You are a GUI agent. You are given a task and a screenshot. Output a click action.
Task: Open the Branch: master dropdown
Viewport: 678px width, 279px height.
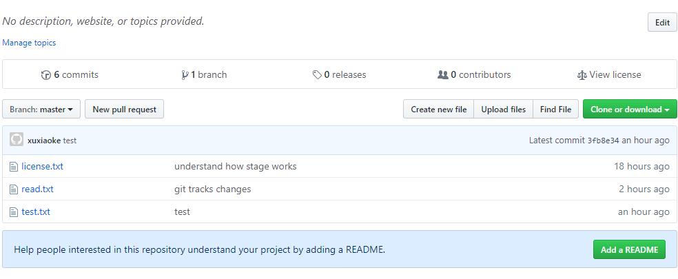[41, 110]
